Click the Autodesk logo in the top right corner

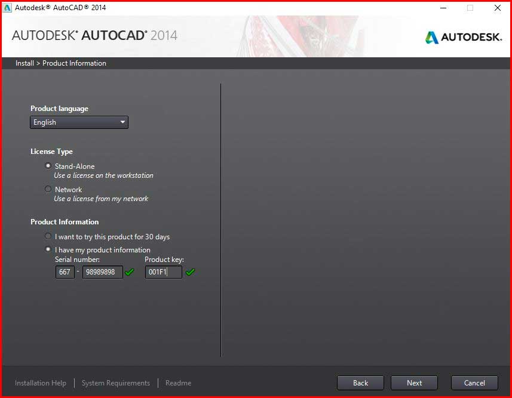[463, 37]
